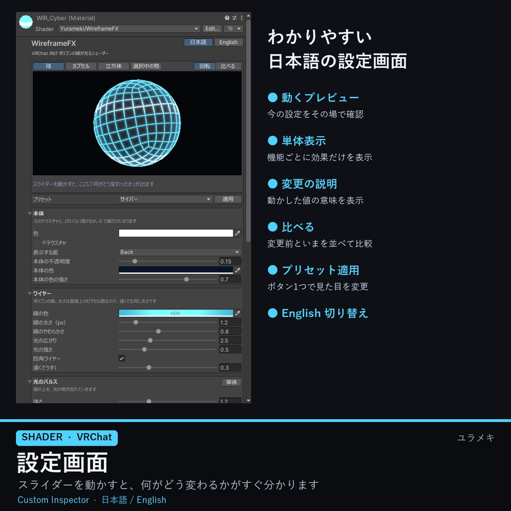This screenshot has width=511, height=511.
Task: Toggle the 回転 preview rotation button
Action: pyautogui.click(x=205, y=66)
